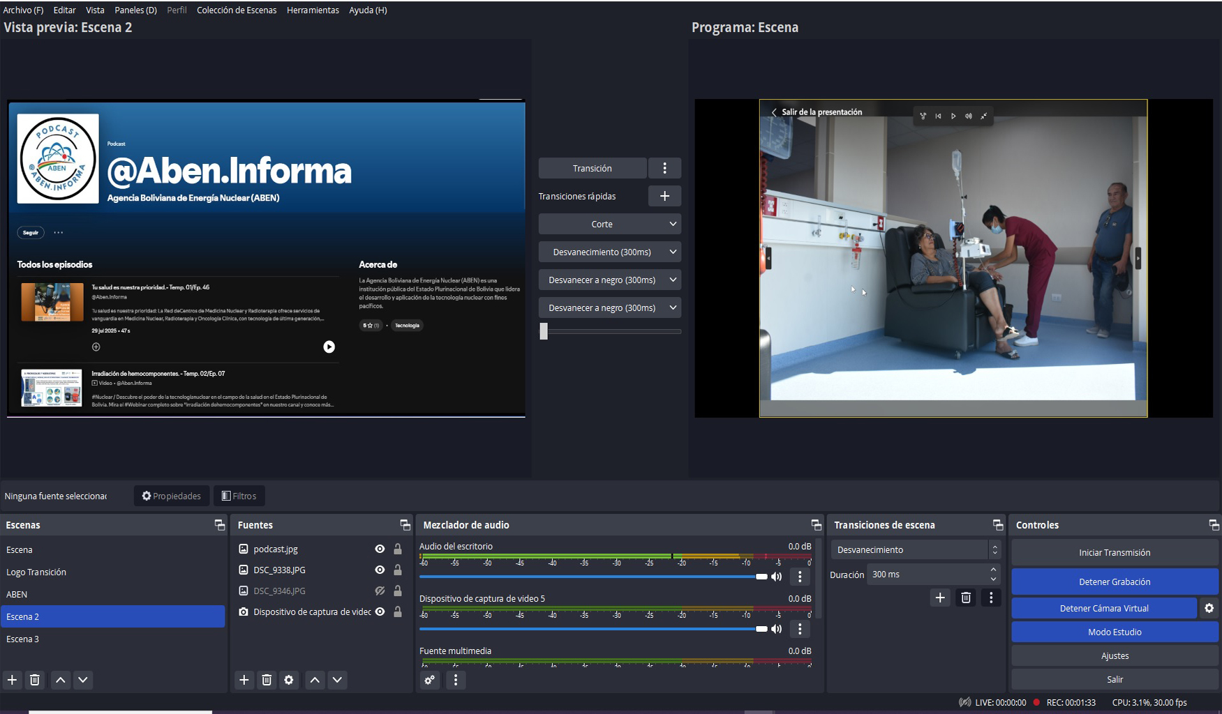Show the hidden DSC_9346.JPG source
Viewport: 1222px width, 714px height.
click(x=380, y=591)
